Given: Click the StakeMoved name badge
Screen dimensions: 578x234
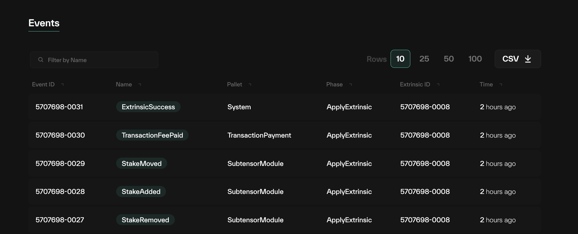Looking at the screenshot, I should click(142, 164).
